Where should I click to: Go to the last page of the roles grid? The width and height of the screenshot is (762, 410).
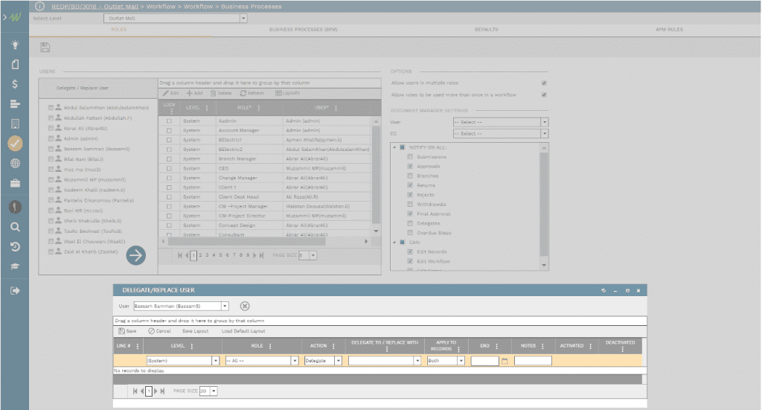[x=261, y=255]
